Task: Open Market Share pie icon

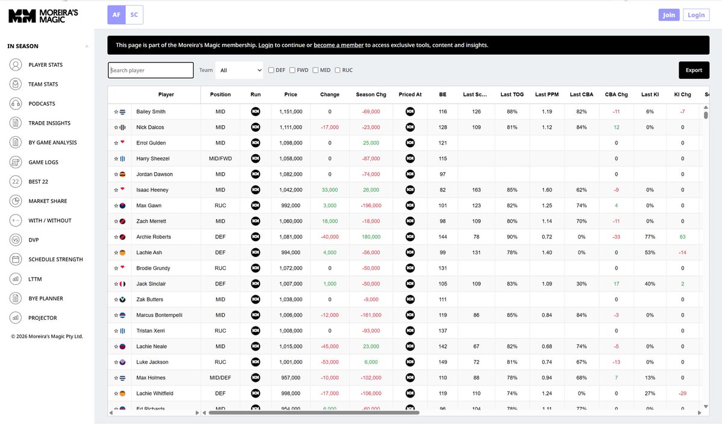Action: [x=16, y=201]
